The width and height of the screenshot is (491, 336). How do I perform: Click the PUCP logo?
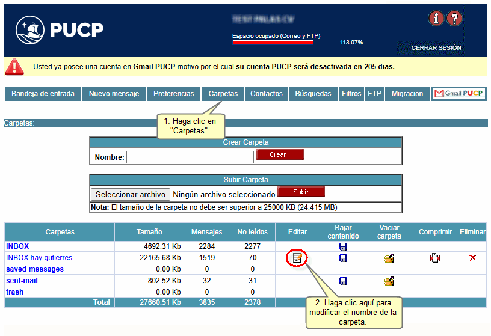[60, 29]
